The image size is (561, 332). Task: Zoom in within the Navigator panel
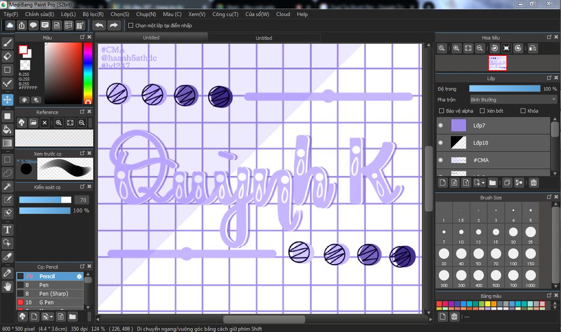456,48
